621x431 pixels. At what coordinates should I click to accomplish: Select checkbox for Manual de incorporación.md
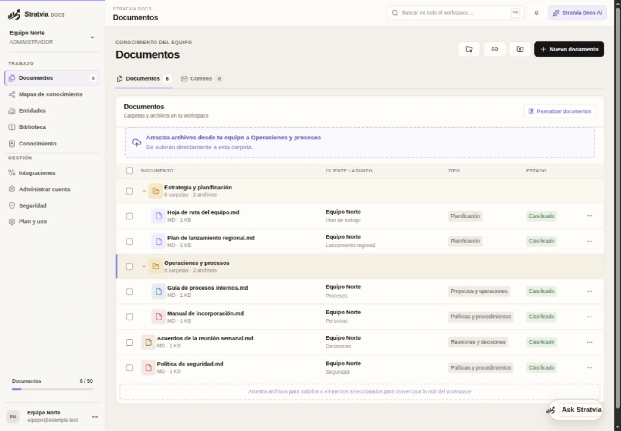(129, 317)
